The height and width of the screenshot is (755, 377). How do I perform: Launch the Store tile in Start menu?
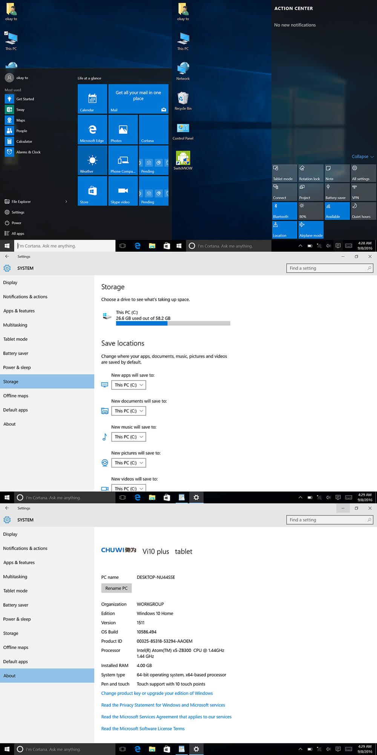pos(92,191)
